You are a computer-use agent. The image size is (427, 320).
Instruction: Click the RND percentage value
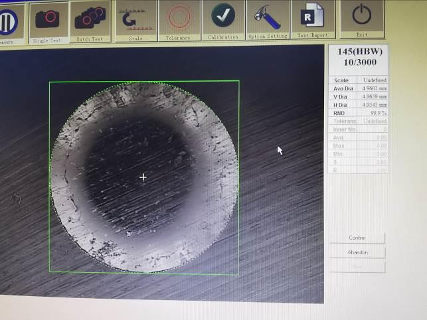click(377, 113)
